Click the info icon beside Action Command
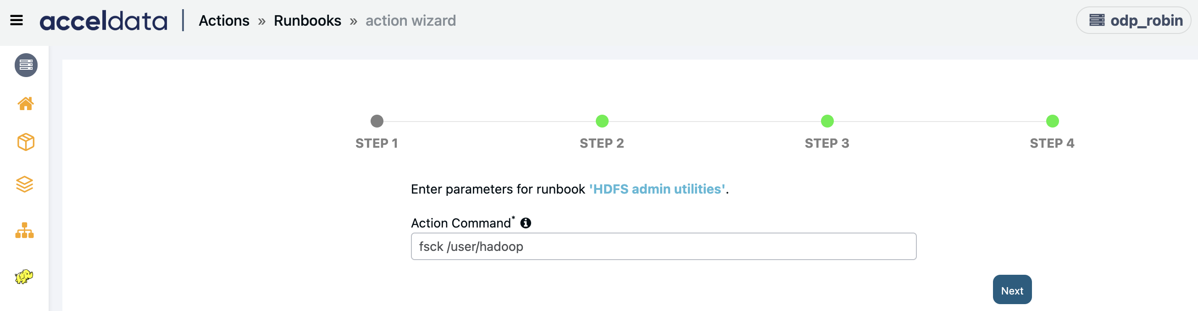This screenshot has width=1198, height=311. (526, 223)
